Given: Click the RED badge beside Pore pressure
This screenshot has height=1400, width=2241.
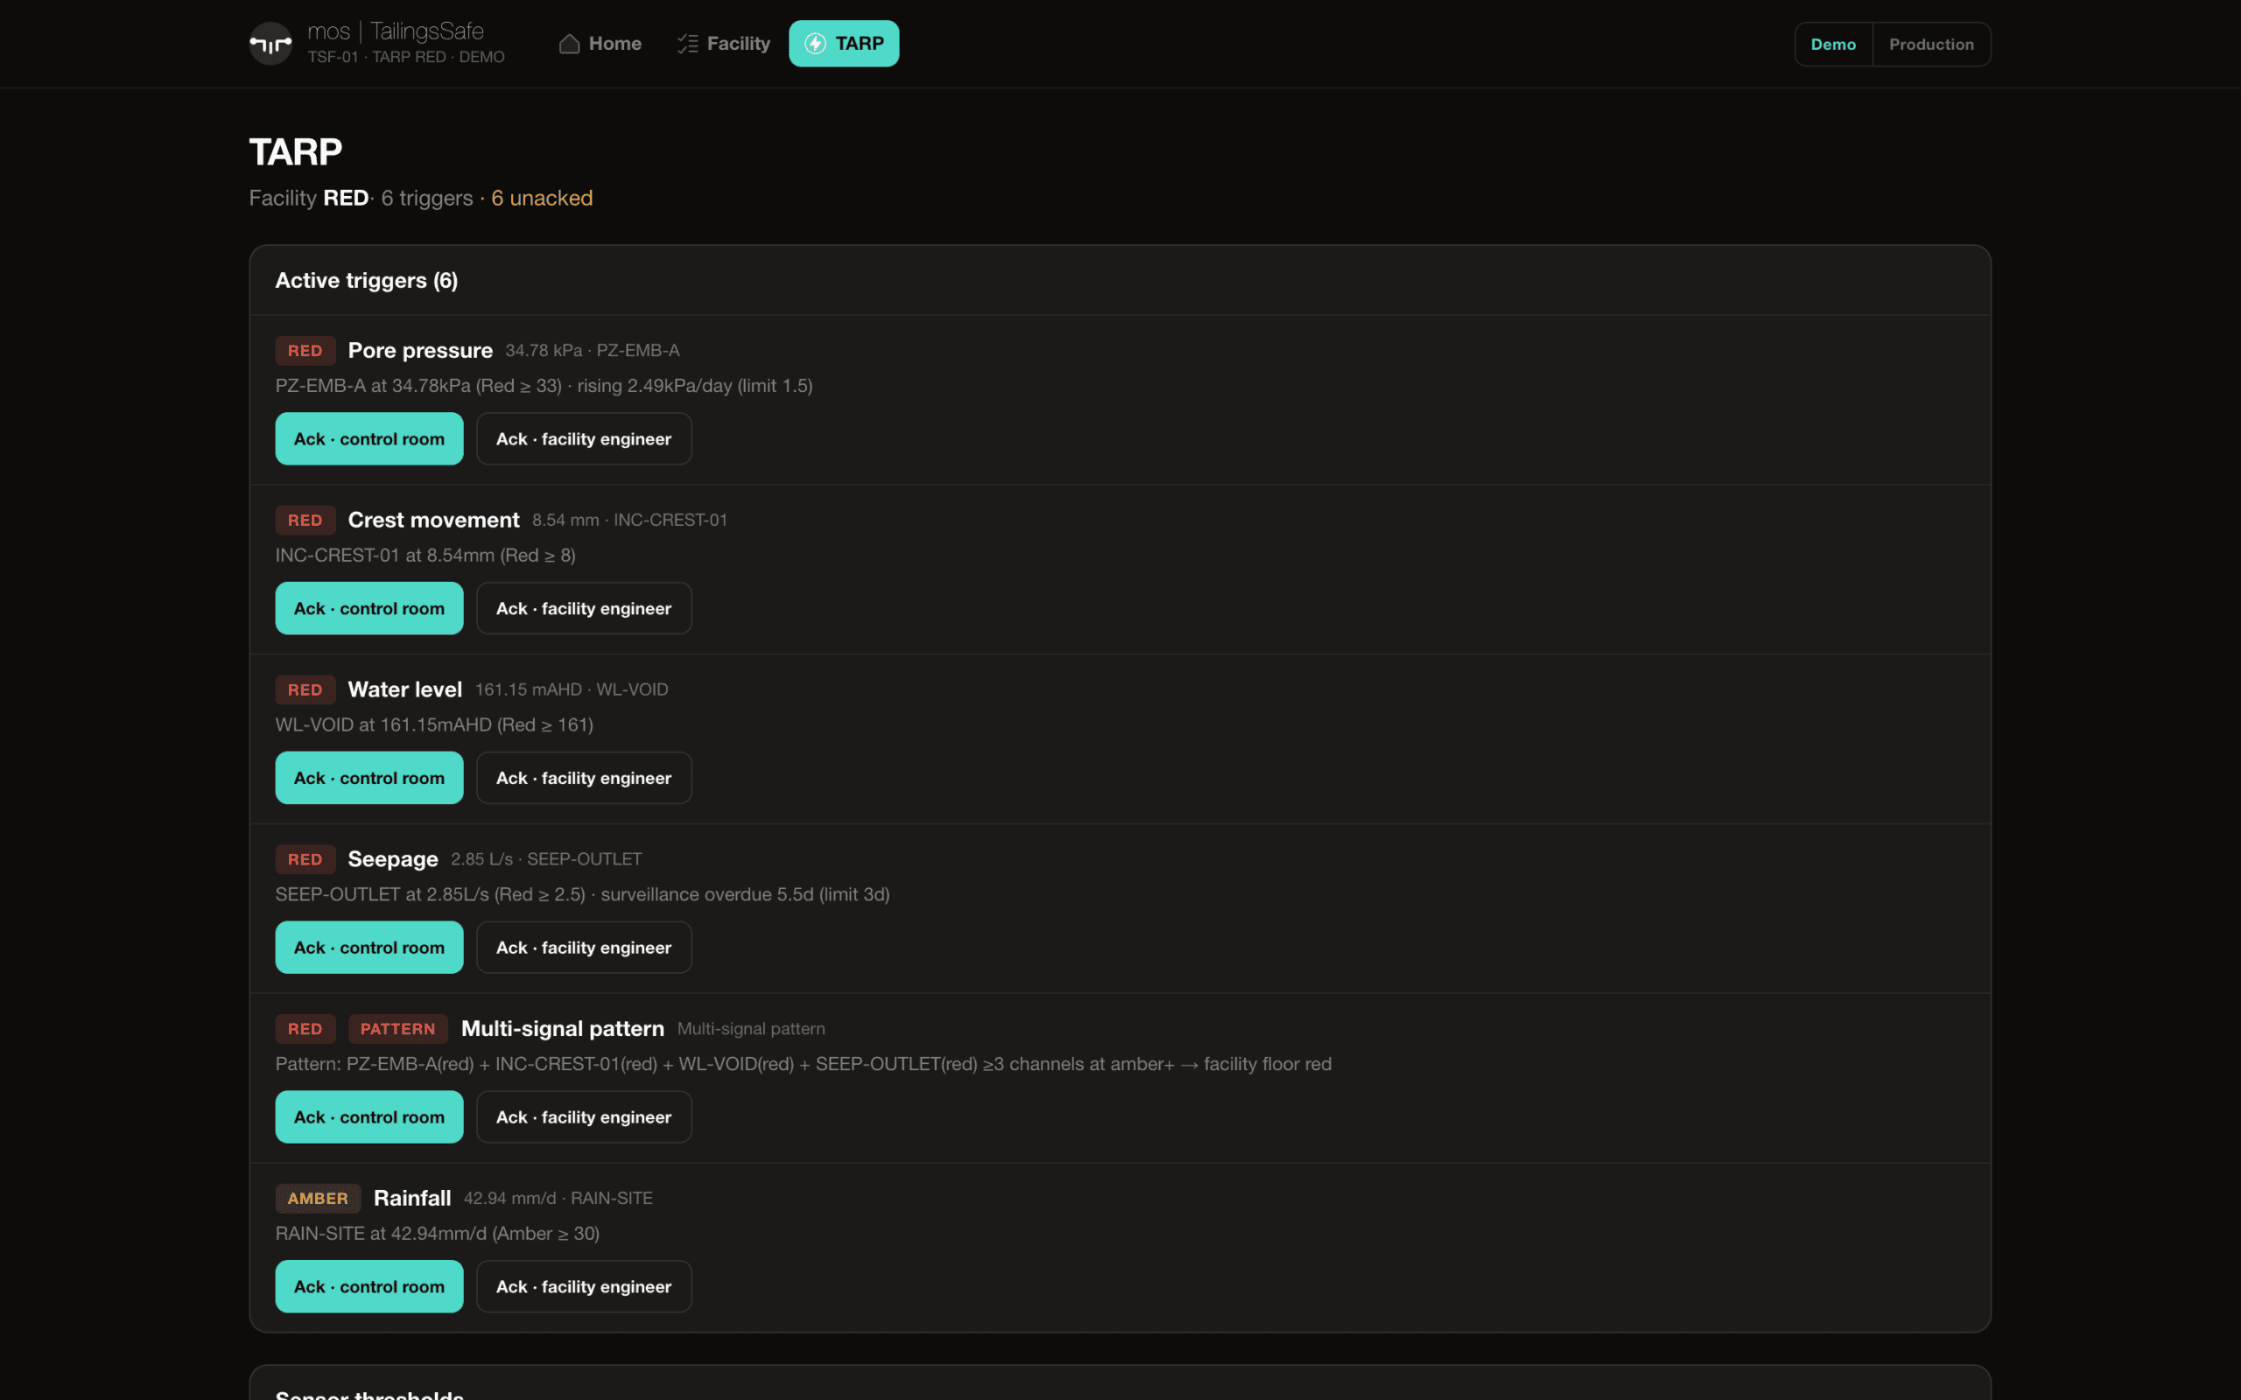Looking at the screenshot, I should [305, 351].
